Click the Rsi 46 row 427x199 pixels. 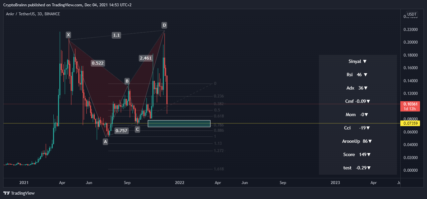tap(358, 75)
